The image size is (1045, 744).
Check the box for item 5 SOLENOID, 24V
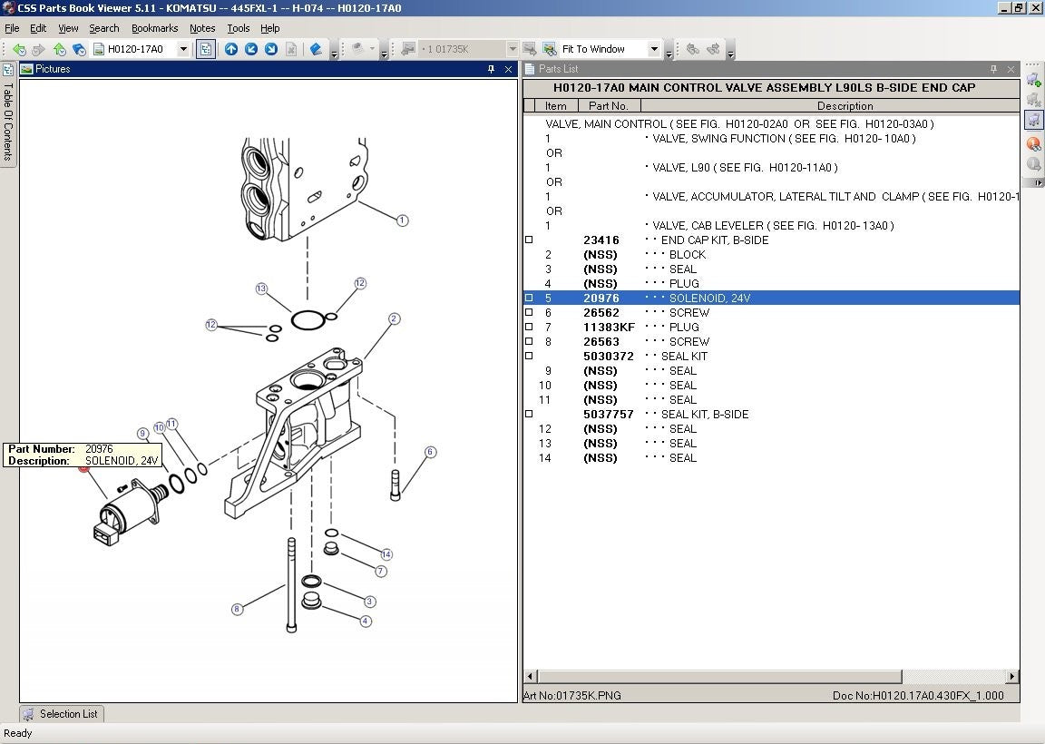(529, 298)
